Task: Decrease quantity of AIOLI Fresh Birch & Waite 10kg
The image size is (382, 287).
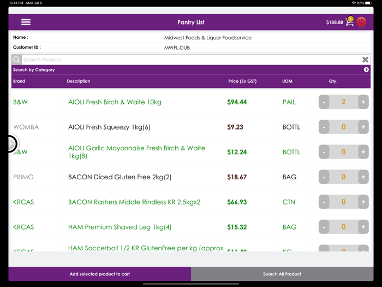Action: click(x=324, y=102)
